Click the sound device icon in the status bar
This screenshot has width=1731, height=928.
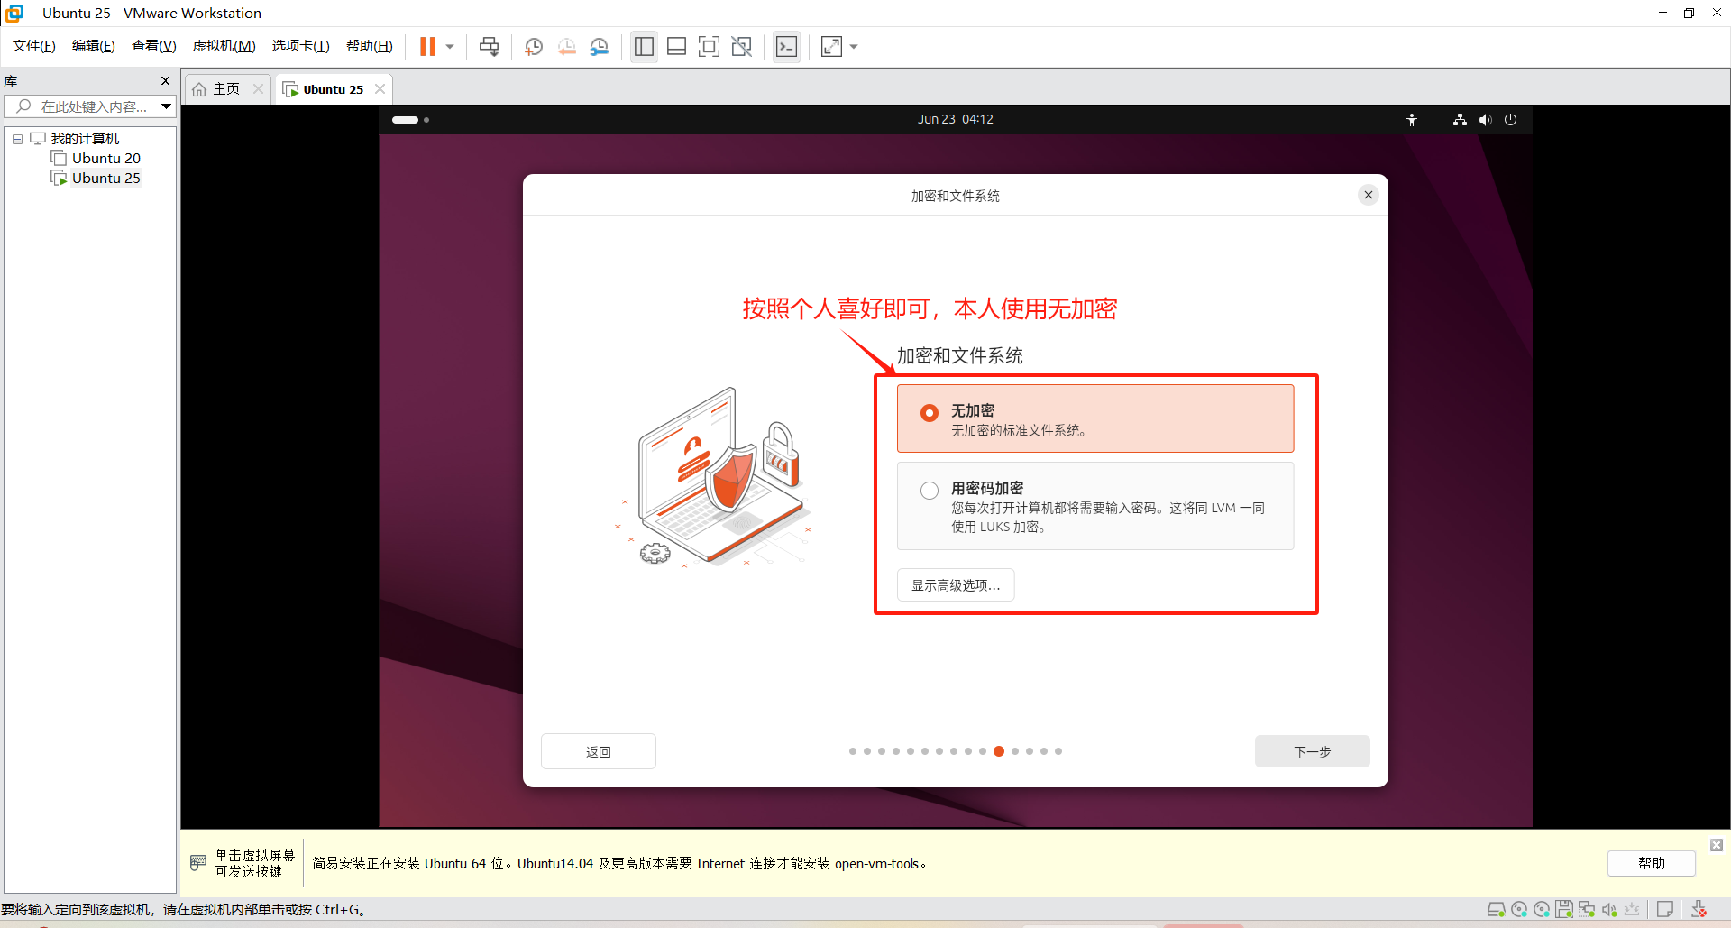(1610, 909)
